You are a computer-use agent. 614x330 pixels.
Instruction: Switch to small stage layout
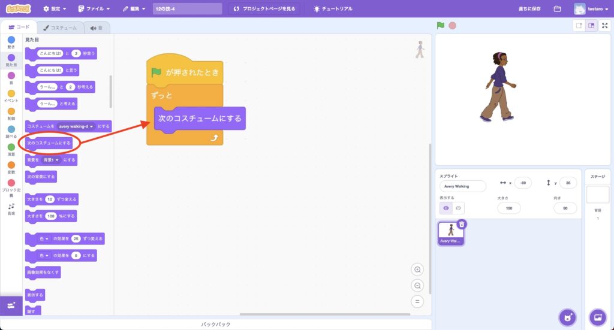coord(579,26)
